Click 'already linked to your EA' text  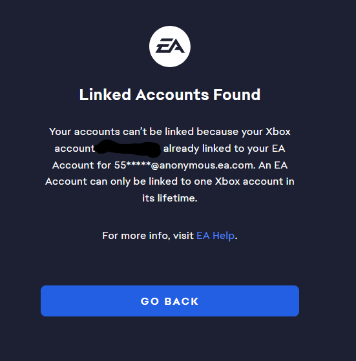click(x=224, y=149)
